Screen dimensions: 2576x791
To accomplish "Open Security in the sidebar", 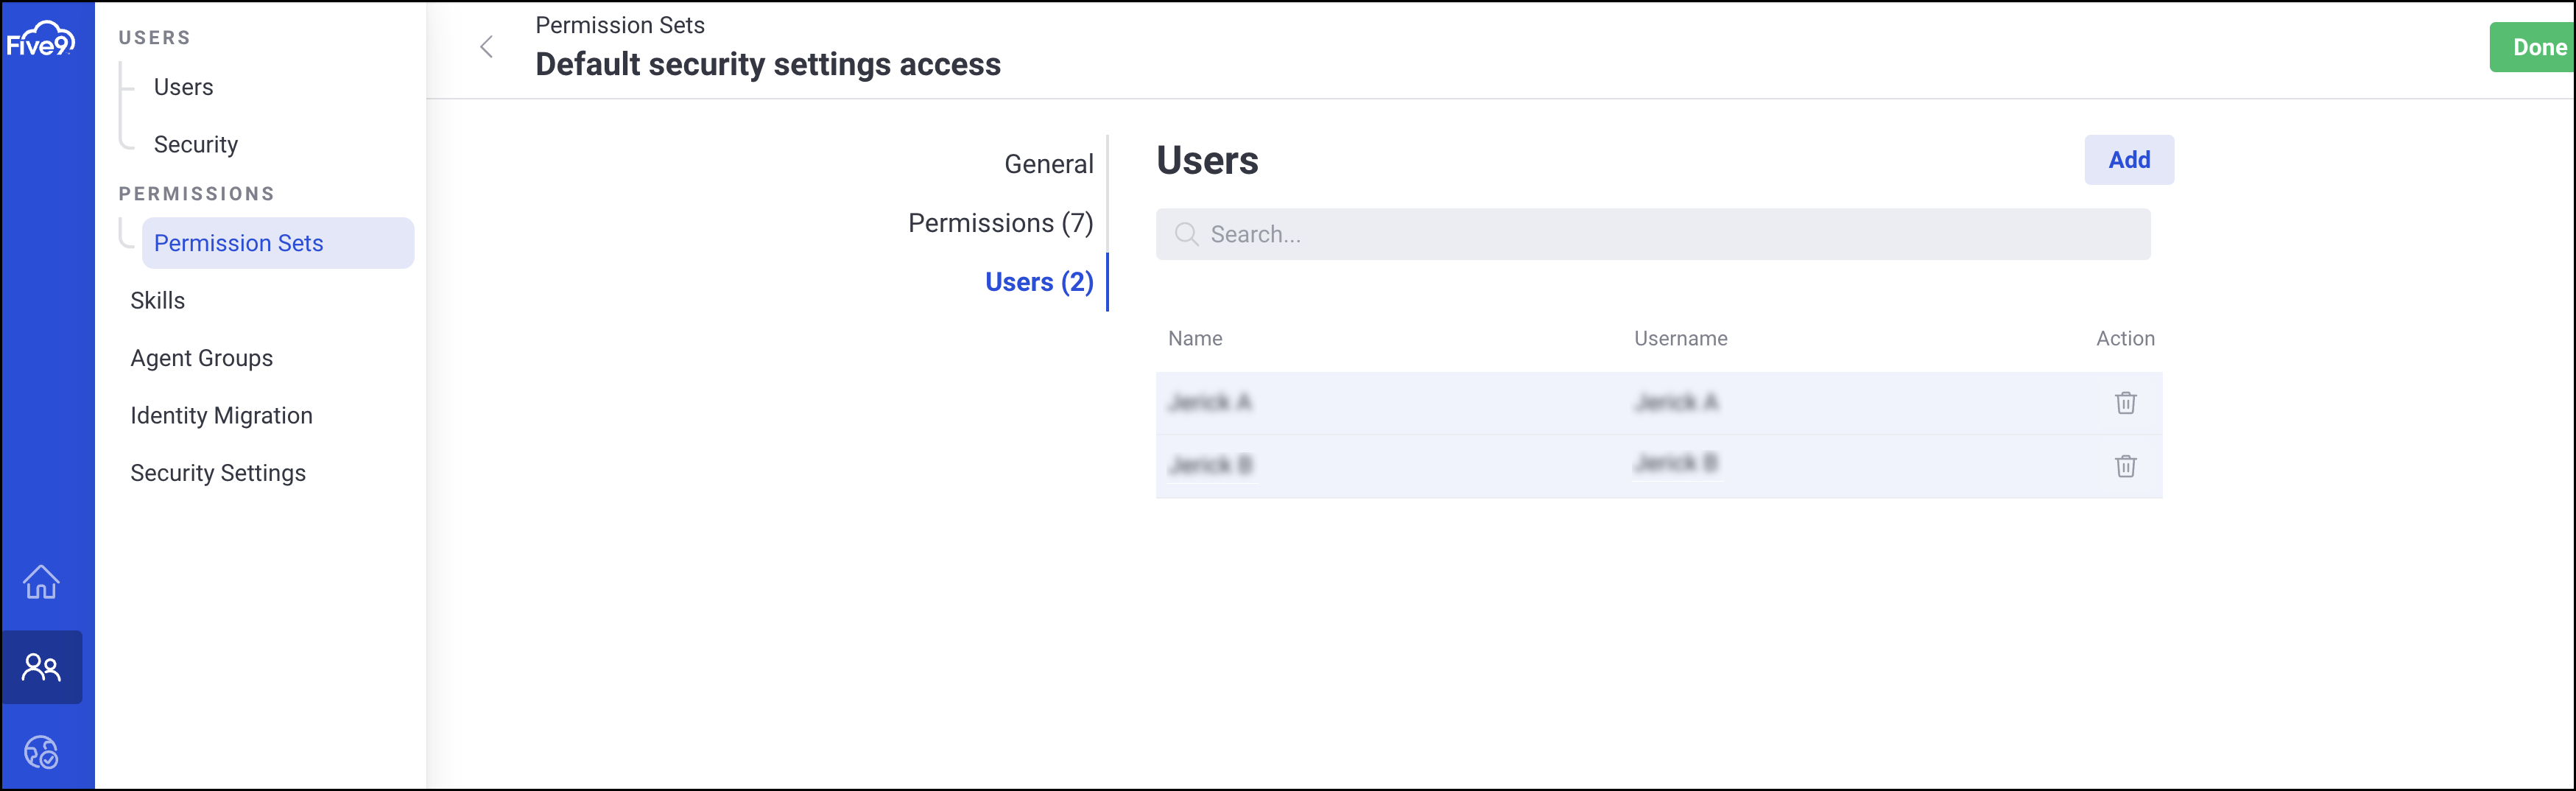I will 196,144.
